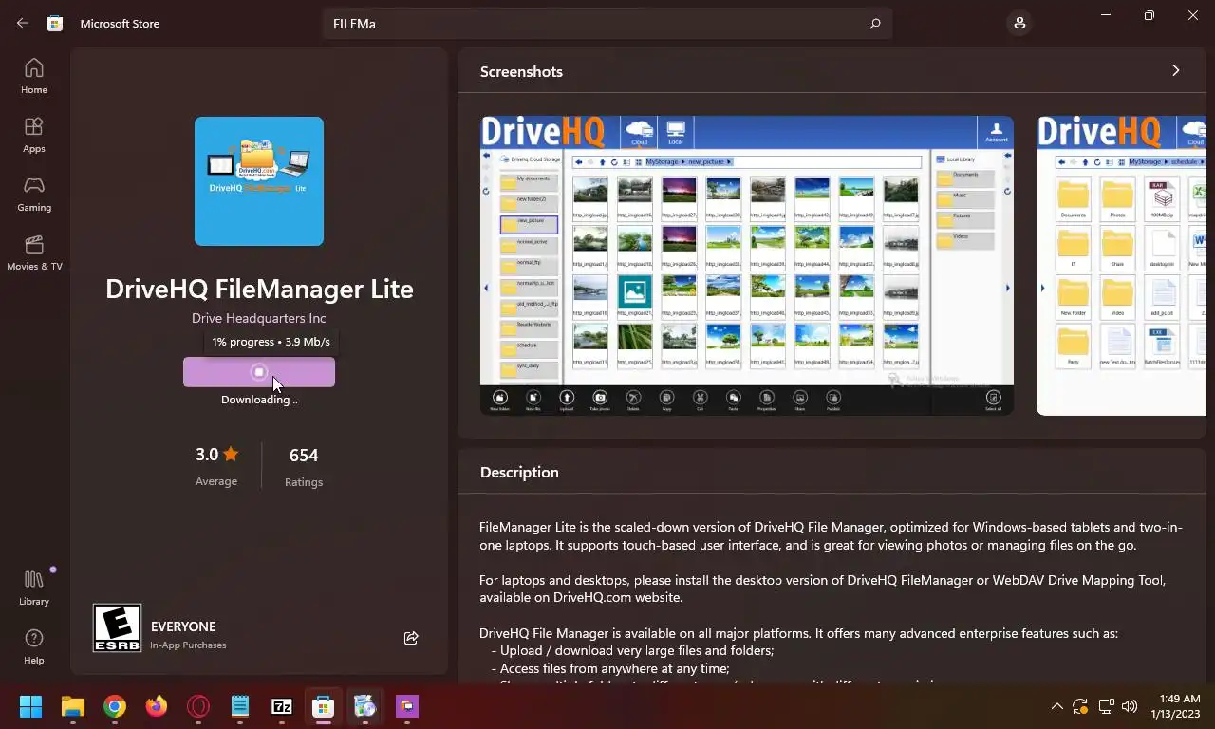
Task: Click the Screenshots heading
Action: tap(521, 71)
